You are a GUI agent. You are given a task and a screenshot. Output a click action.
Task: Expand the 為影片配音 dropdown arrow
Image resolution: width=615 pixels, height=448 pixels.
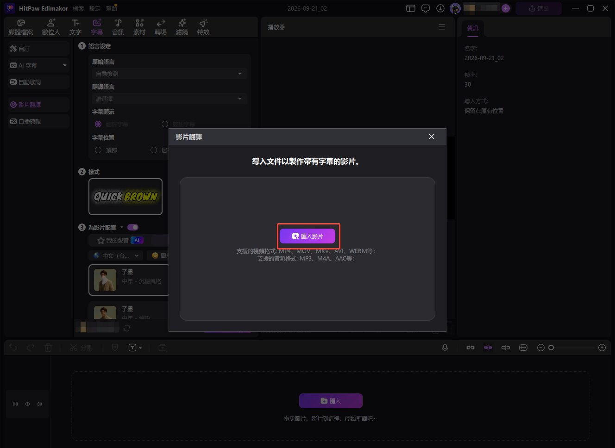point(122,227)
